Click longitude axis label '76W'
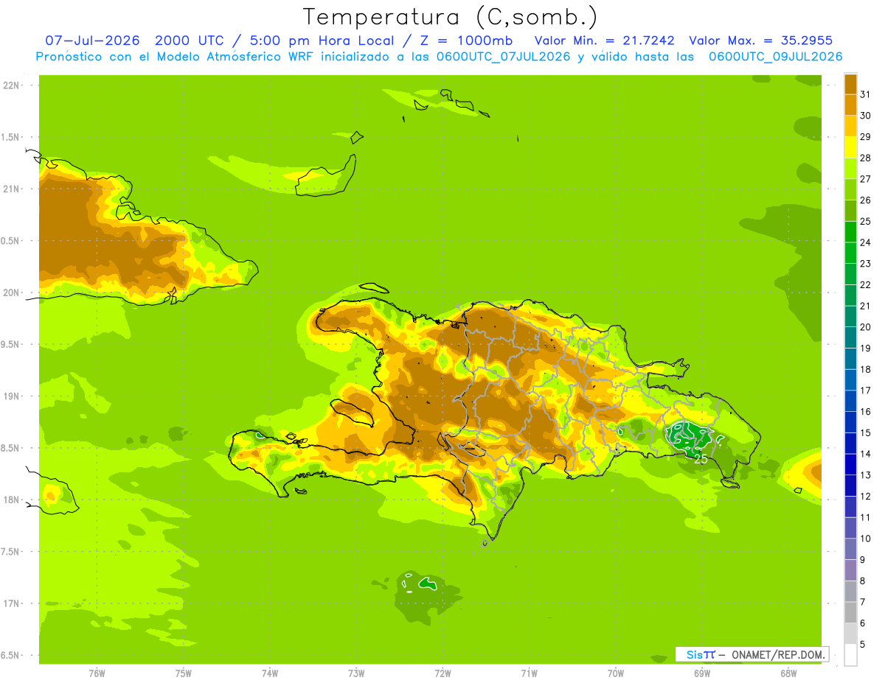The width and height of the screenshot is (885, 683). (x=97, y=673)
